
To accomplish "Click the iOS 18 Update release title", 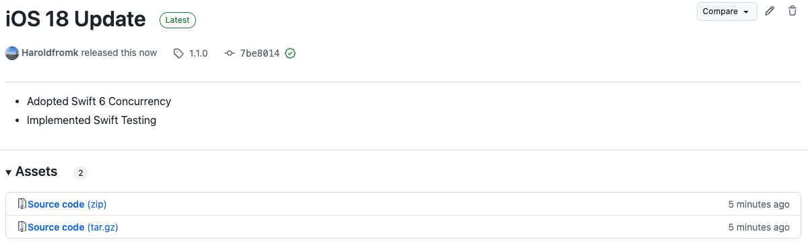I will click(75, 20).
